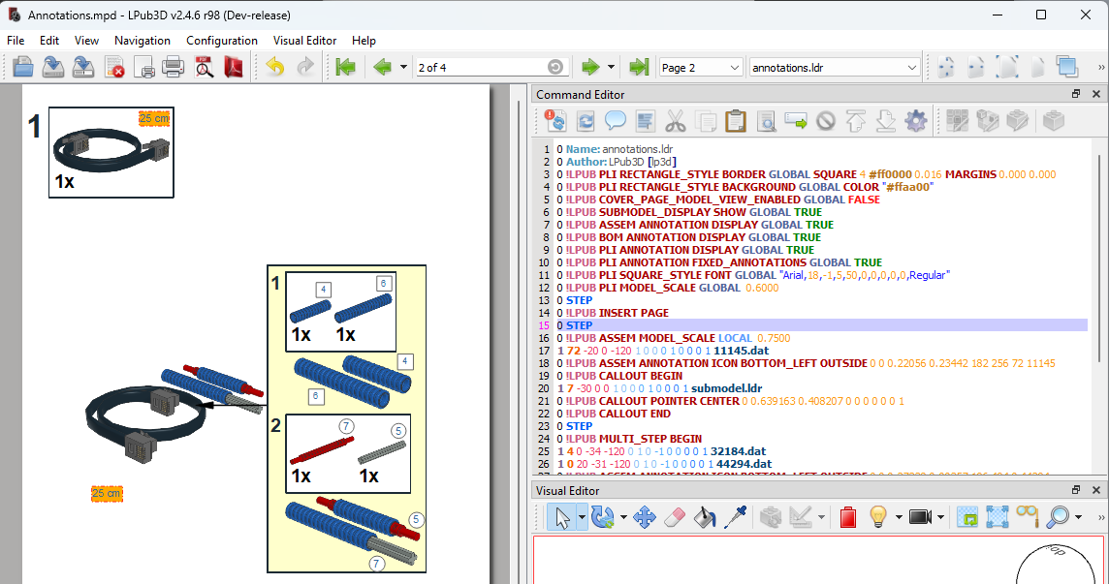Image resolution: width=1109 pixels, height=584 pixels.
Task: Open the Configuration menu
Action: [x=222, y=41]
